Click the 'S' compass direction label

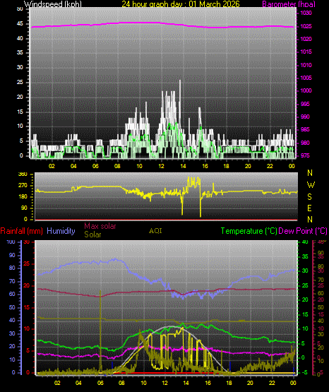[310, 197]
